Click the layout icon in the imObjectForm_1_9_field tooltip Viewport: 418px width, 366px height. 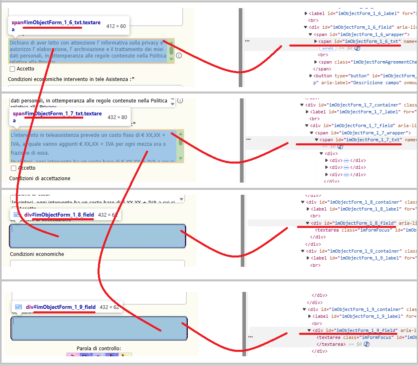[18, 307]
